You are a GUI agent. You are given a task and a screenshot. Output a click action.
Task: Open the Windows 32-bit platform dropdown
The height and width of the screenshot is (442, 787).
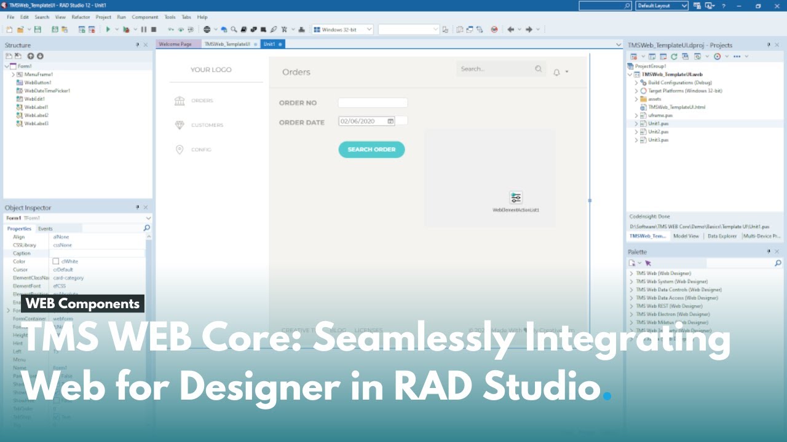(x=342, y=29)
